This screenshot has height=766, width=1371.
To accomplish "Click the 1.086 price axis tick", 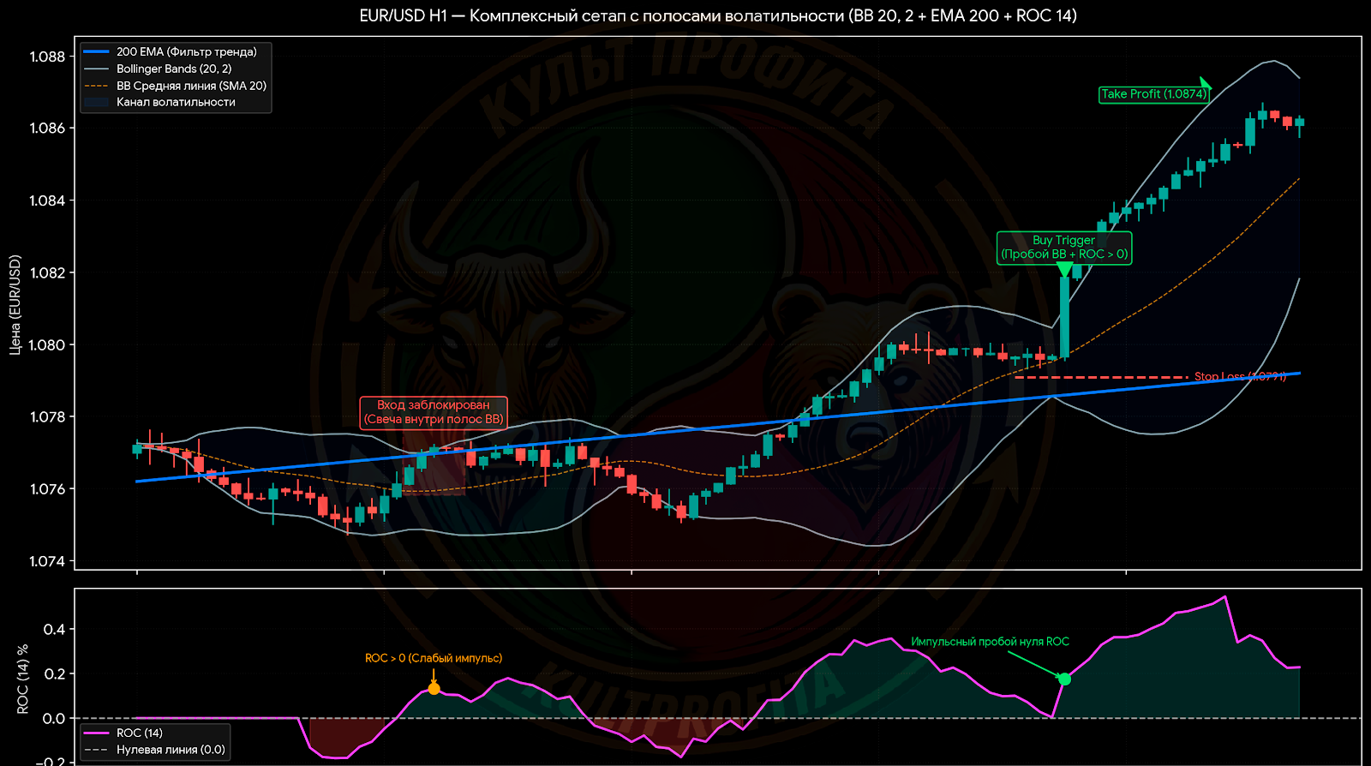I will pos(47,129).
